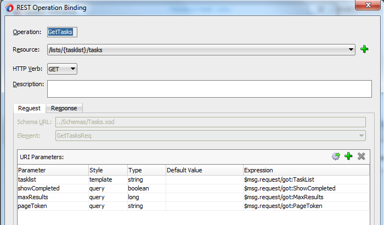The width and height of the screenshot is (384, 225).
Task: Click the Schema URL field
Action: [211, 122]
